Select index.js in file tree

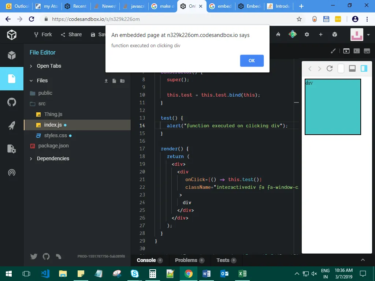pos(77,125)
